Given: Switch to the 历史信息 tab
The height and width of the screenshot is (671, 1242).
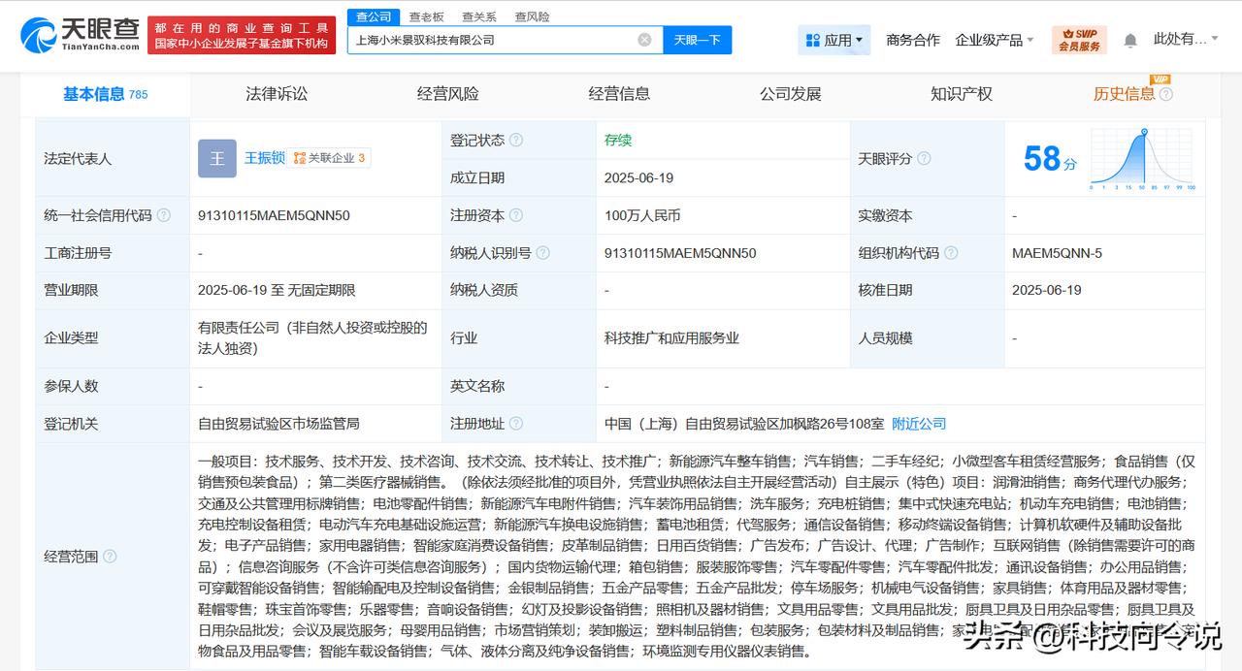Looking at the screenshot, I should pyautogui.click(x=1124, y=94).
